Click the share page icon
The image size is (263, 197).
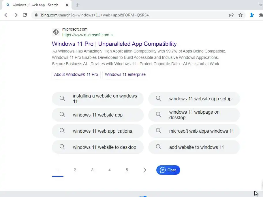coord(231,15)
